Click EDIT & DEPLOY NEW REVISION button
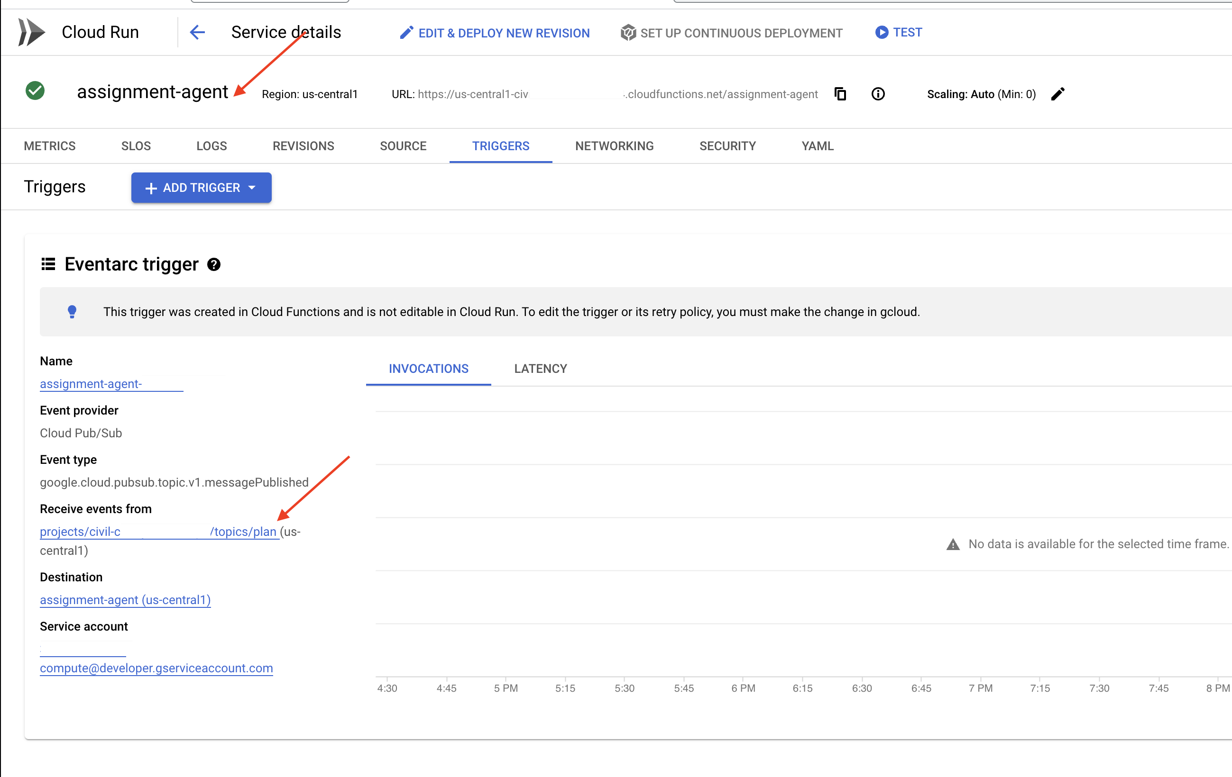The height and width of the screenshot is (777, 1232). click(x=496, y=33)
